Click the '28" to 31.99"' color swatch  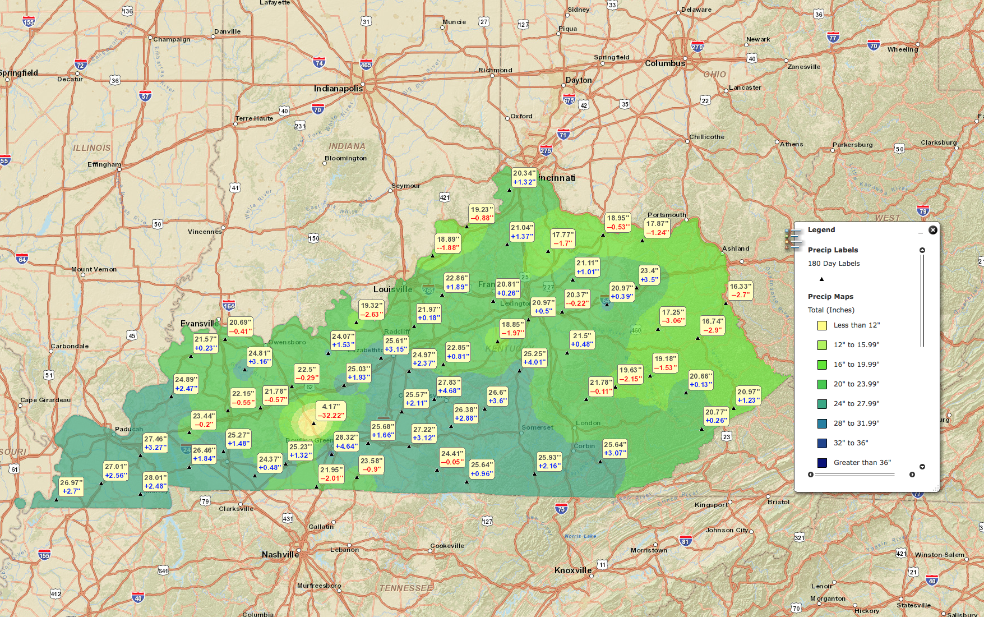(822, 423)
